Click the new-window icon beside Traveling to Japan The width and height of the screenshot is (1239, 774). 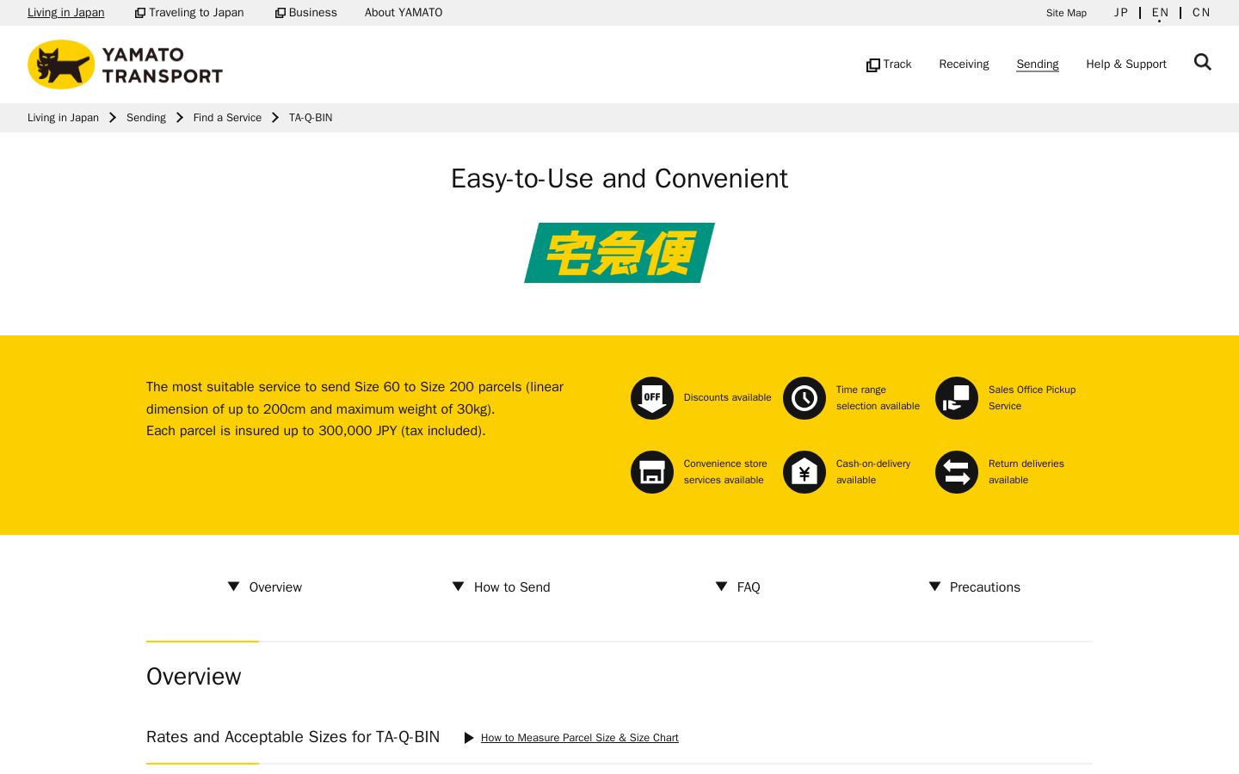click(x=140, y=13)
